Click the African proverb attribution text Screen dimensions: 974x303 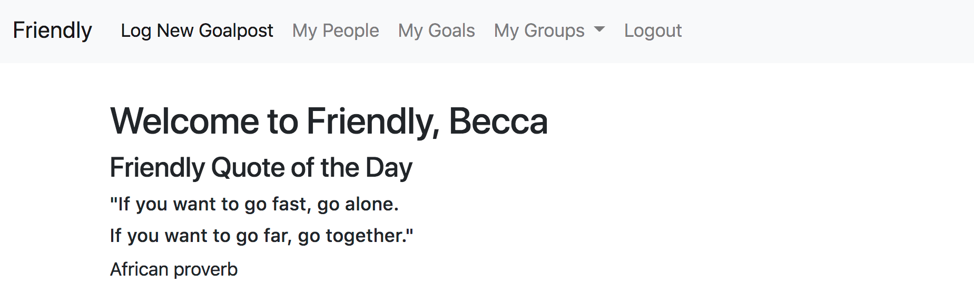[x=174, y=269]
